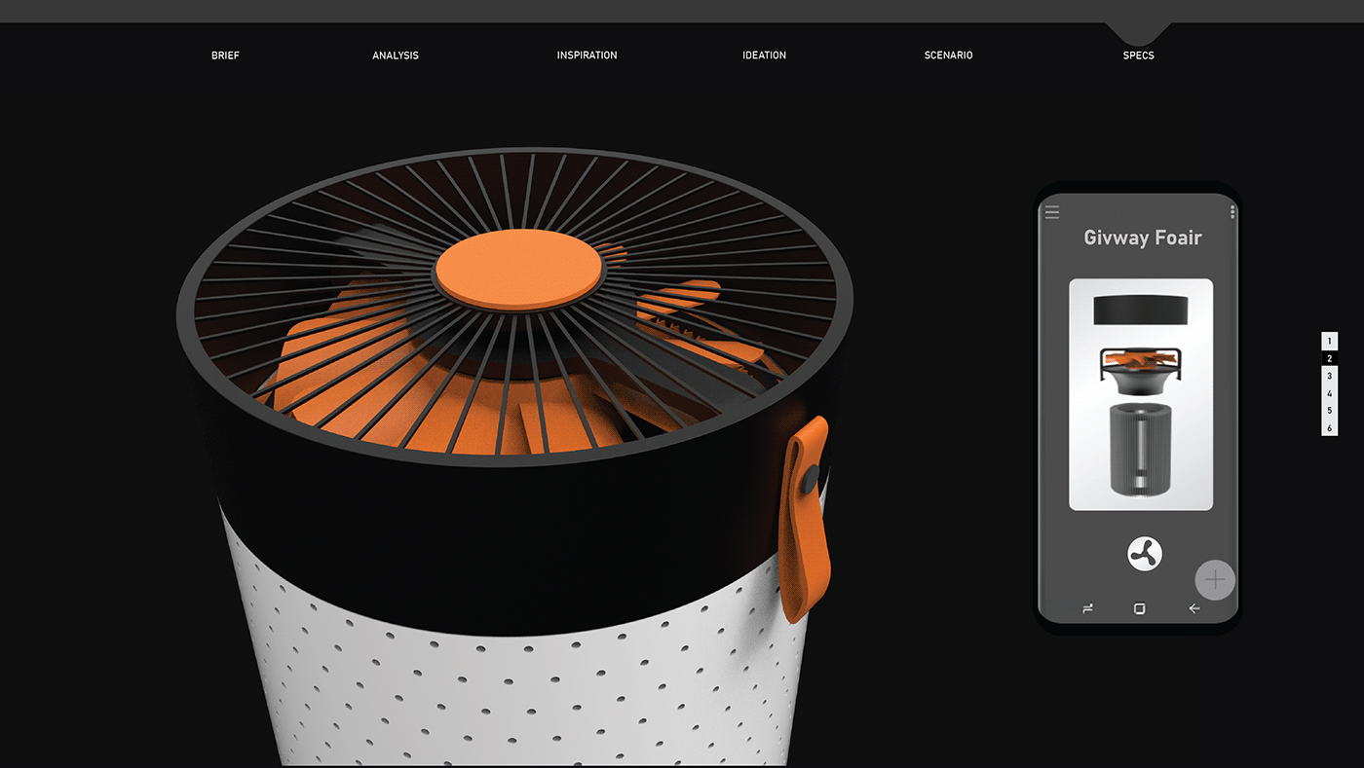1364x768 pixels.
Task: Jump to page 6 in the pager
Action: 1329,428
